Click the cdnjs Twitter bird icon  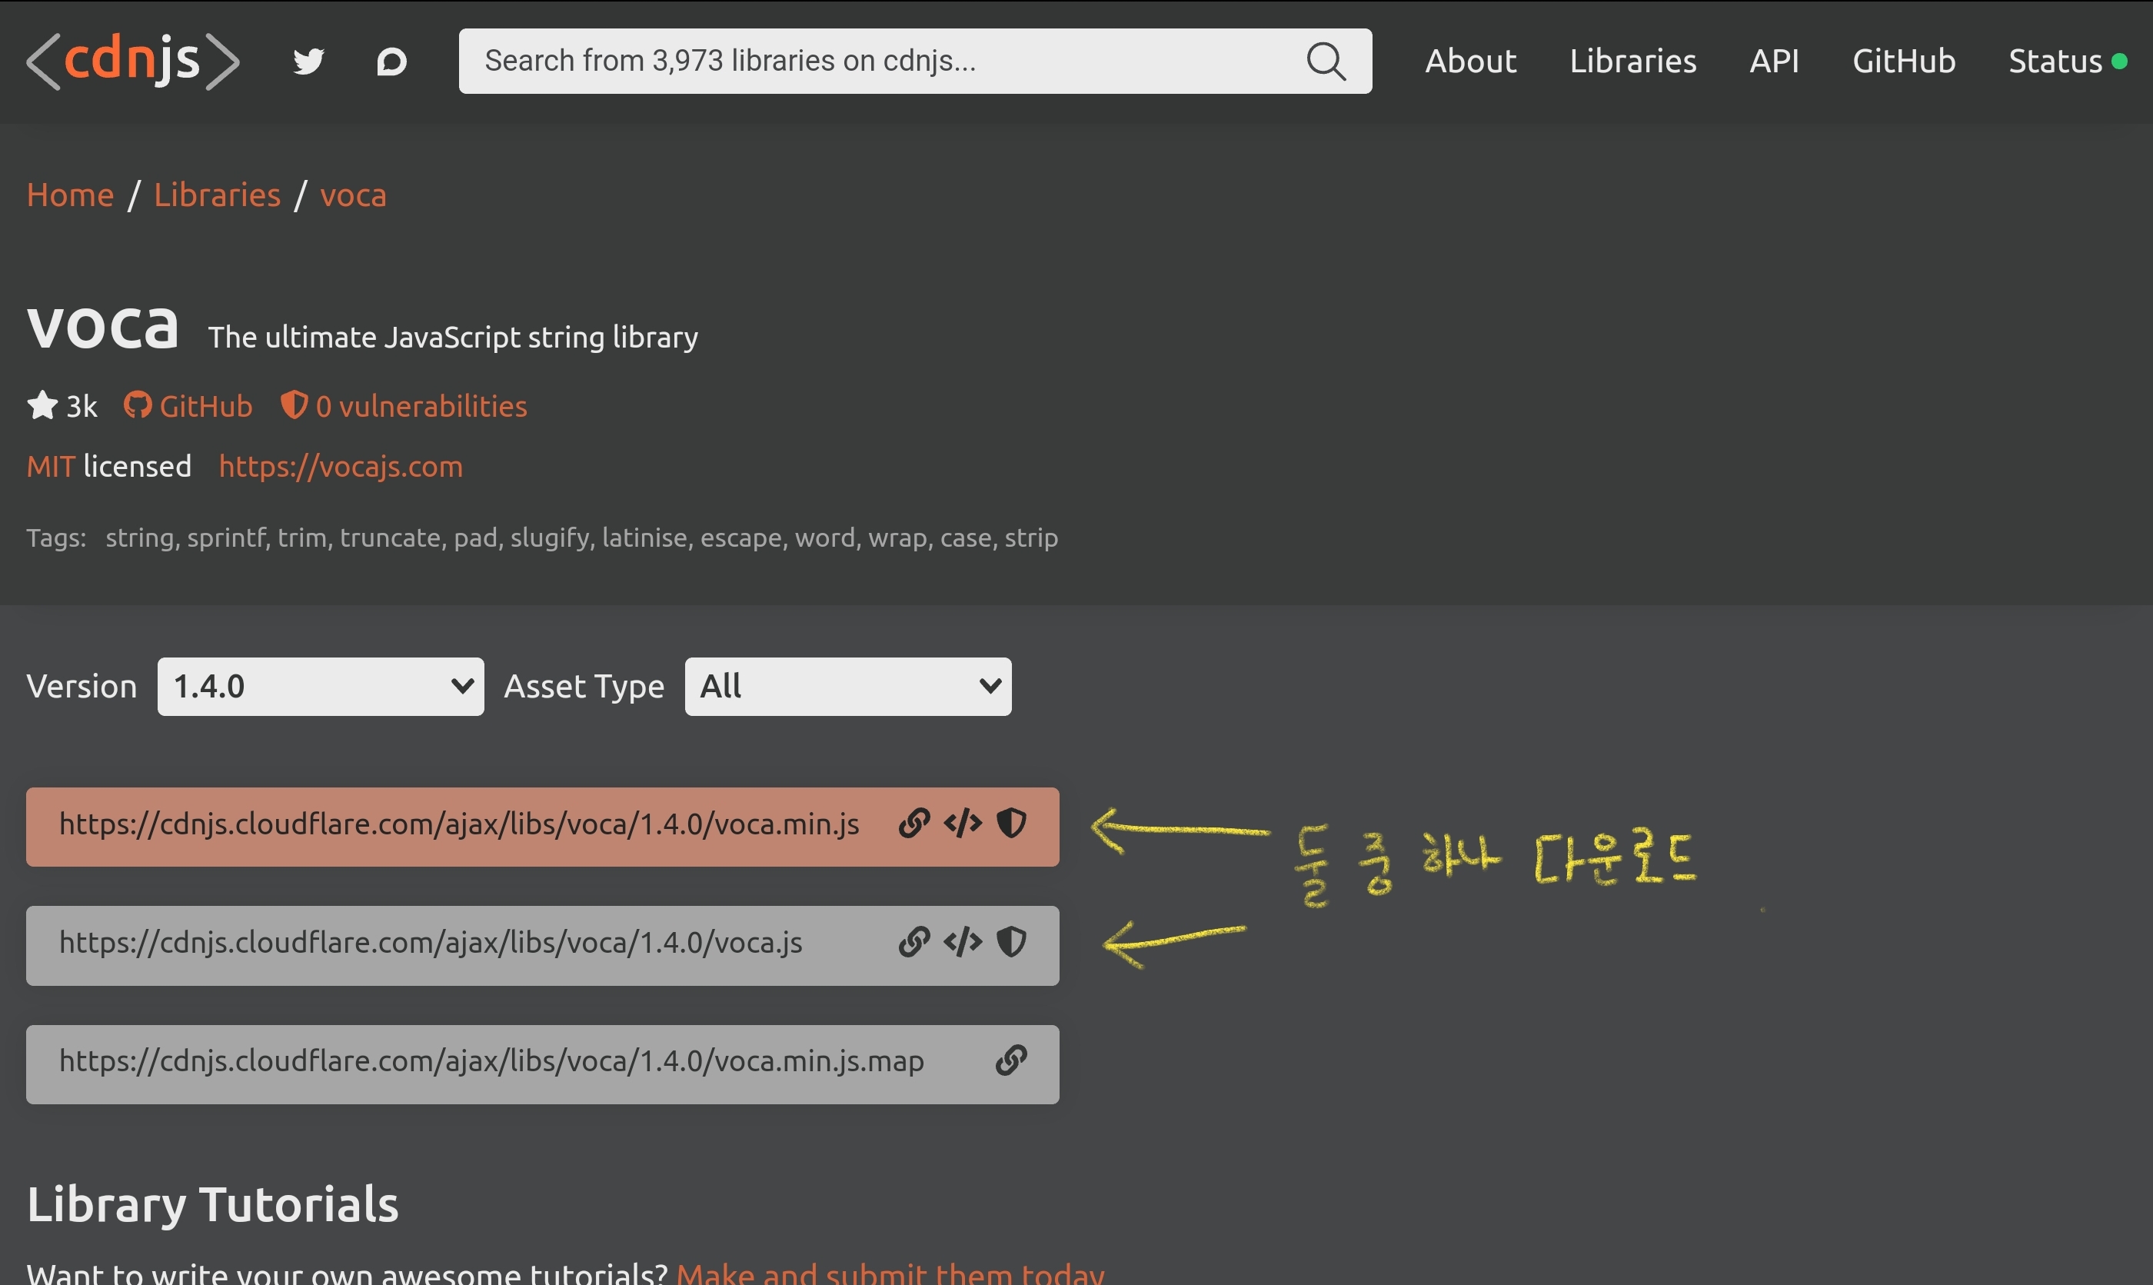(x=308, y=62)
